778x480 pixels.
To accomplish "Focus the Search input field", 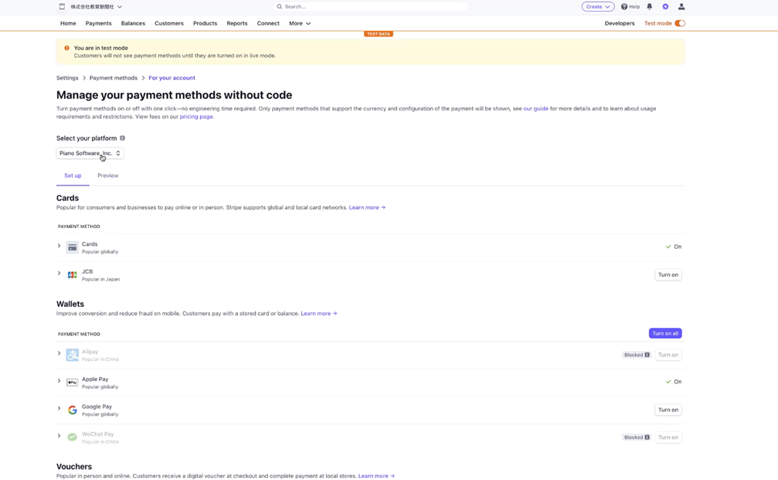I will click(370, 6).
